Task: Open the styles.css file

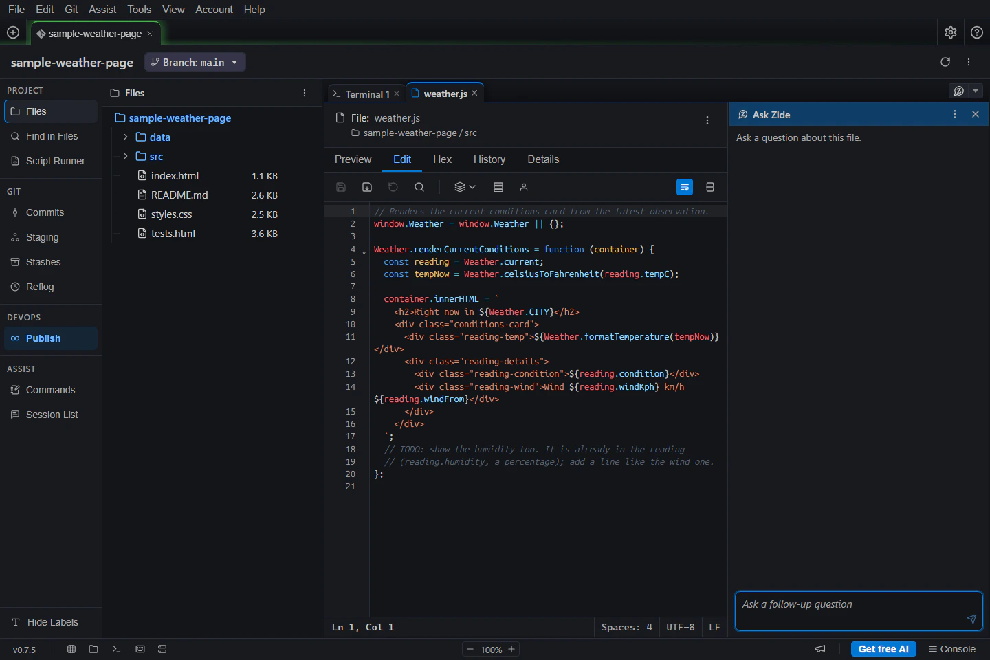Action: point(171,214)
